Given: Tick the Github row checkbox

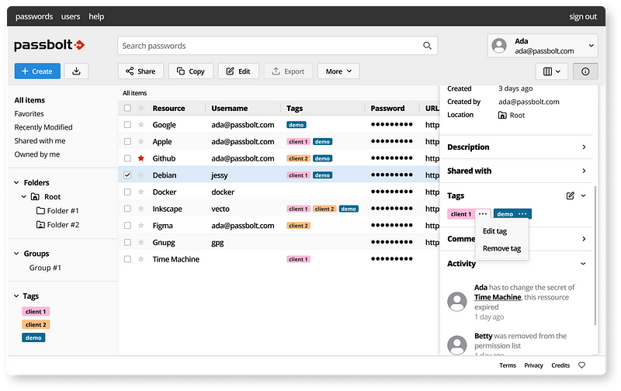Looking at the screenshot, I should click(x=127, y=158).
